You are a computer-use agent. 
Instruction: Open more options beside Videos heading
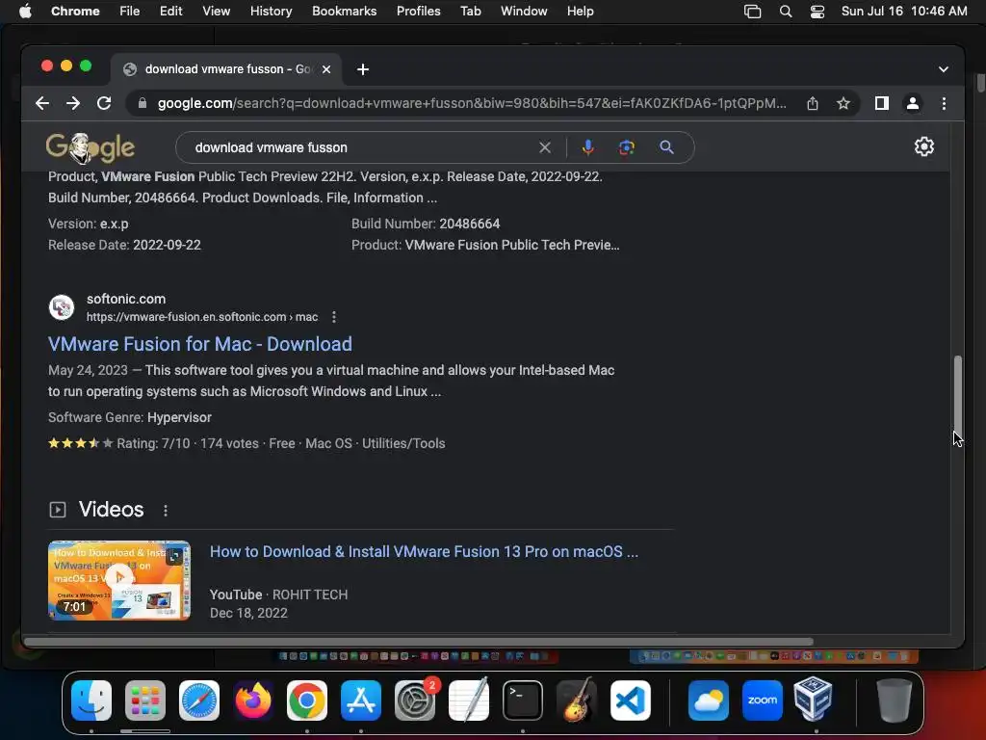pos(166,511)
